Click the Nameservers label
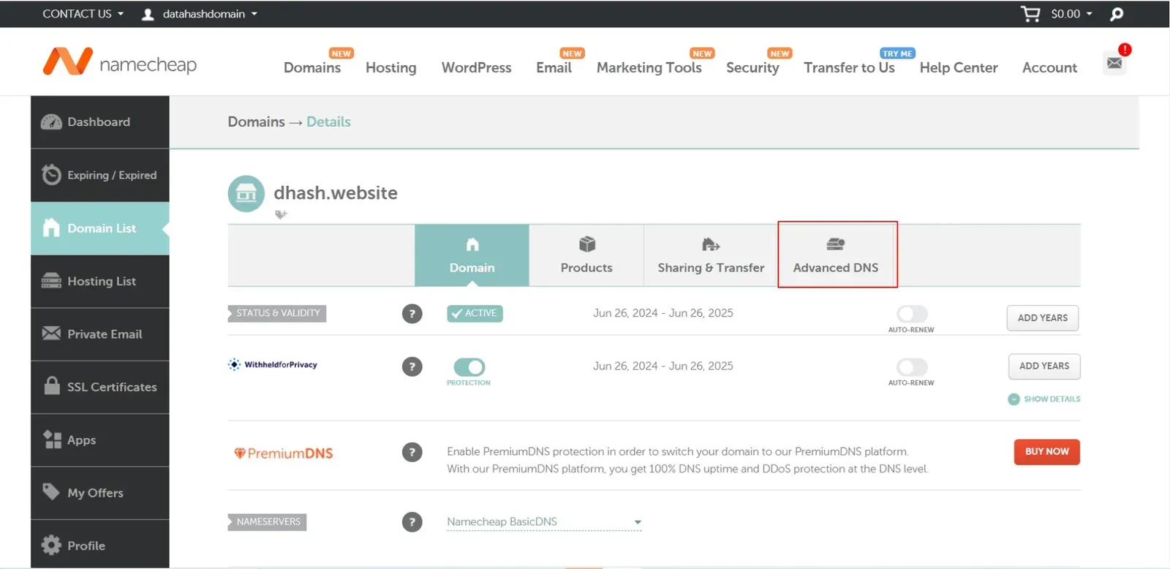 [268, 522]
